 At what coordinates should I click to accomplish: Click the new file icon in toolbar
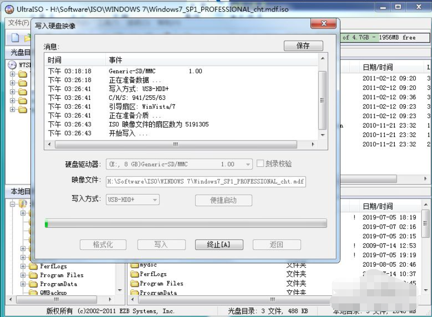pyautogui.click(x=15, y=38)
